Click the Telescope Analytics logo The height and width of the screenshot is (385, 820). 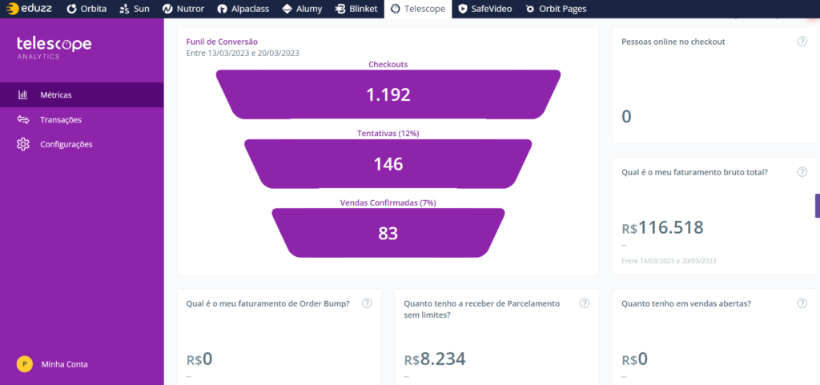click(x=54, y=47)
